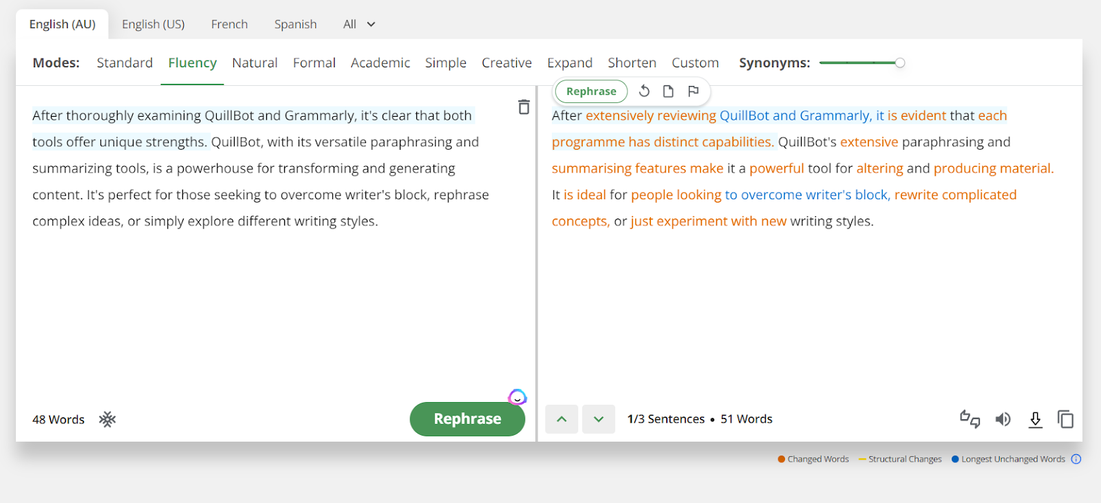
Task: Choose Academic mode
Action: click(x=381, y=63)
